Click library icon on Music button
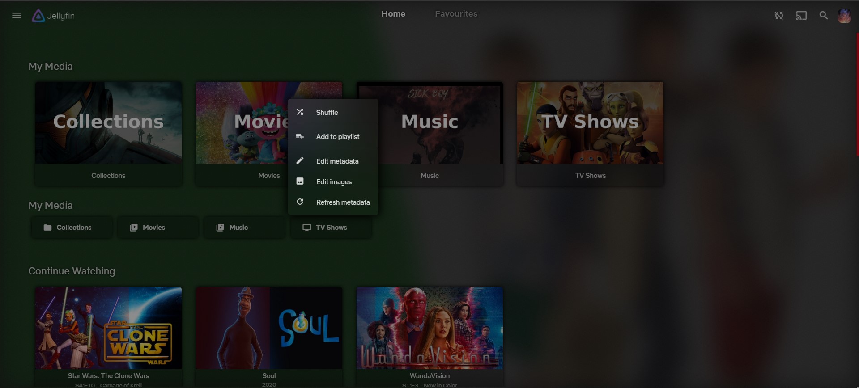 pyautogui.click(x=220, y=228)
